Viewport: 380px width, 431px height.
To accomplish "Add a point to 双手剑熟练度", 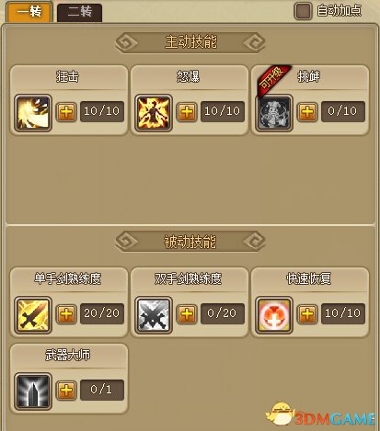I will [x=187, y=314].
